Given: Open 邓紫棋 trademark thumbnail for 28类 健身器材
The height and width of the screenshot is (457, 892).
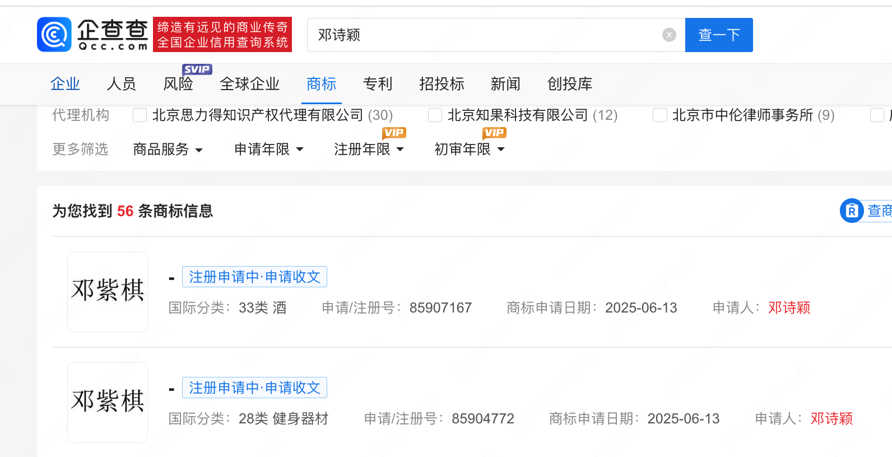Looking at the screenshot, I should 108,403.
